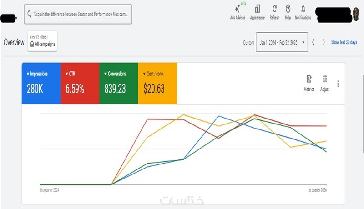The height and width of the screenshot is (209, 364).
Task: Open the chart Metrics selector
Action: click(x=309, y=79)
